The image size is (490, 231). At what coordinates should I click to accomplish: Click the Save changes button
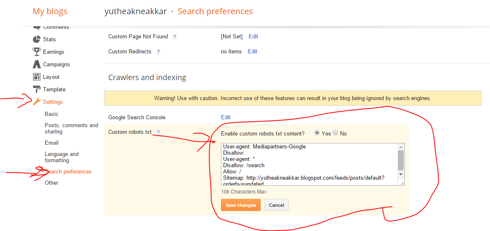(241, 205)
